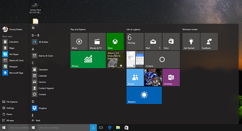Open the News live tile

point(153,78)
